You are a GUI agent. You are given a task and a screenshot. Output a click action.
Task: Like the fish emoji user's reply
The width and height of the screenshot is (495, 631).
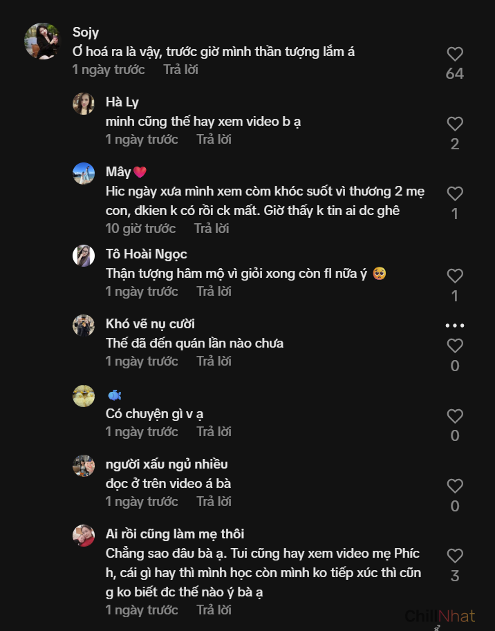454,416
